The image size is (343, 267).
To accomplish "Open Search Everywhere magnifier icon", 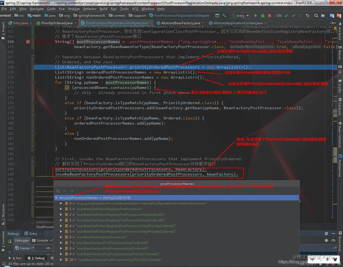I will pyautogui.click(x=316, y=16).
